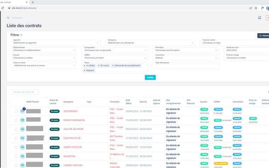
Task: Click the Valider button
Action: 150,77
